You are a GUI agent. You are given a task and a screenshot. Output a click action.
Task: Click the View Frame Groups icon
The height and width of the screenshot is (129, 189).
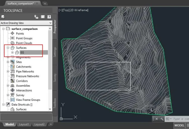pyautogui.click(x=12, y=100)
